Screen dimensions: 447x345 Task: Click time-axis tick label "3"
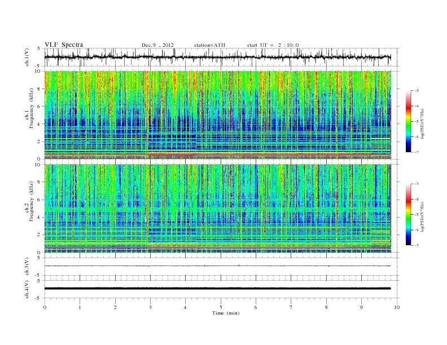pos(150,307)
